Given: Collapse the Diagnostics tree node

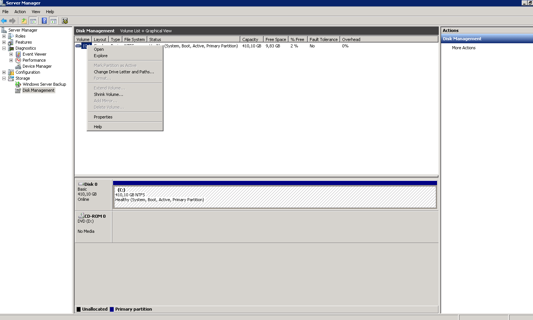Looking at the screenshot, I should [4, 48].
